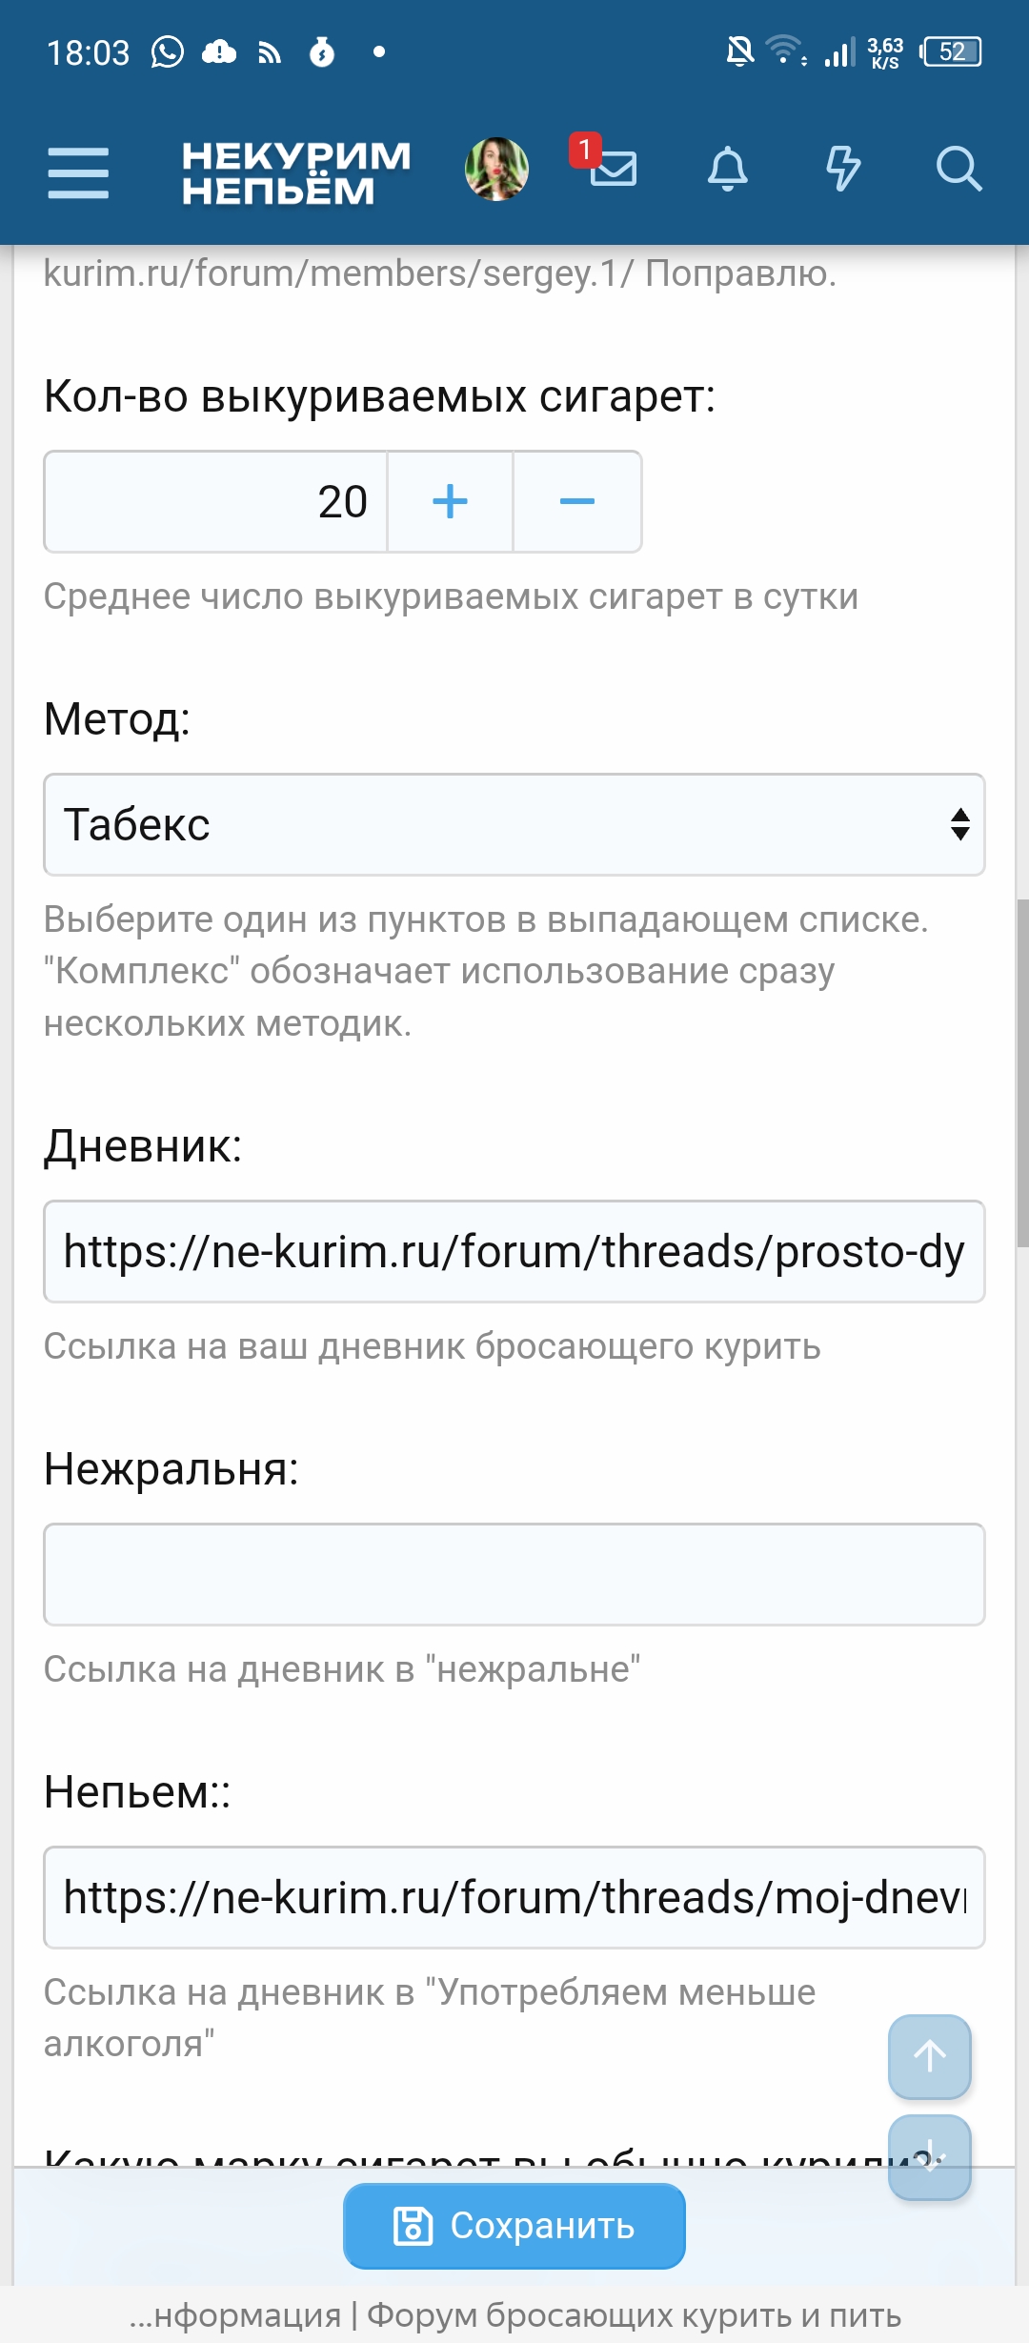Increase cigarette count with plus button

click(x=450, y=502)
